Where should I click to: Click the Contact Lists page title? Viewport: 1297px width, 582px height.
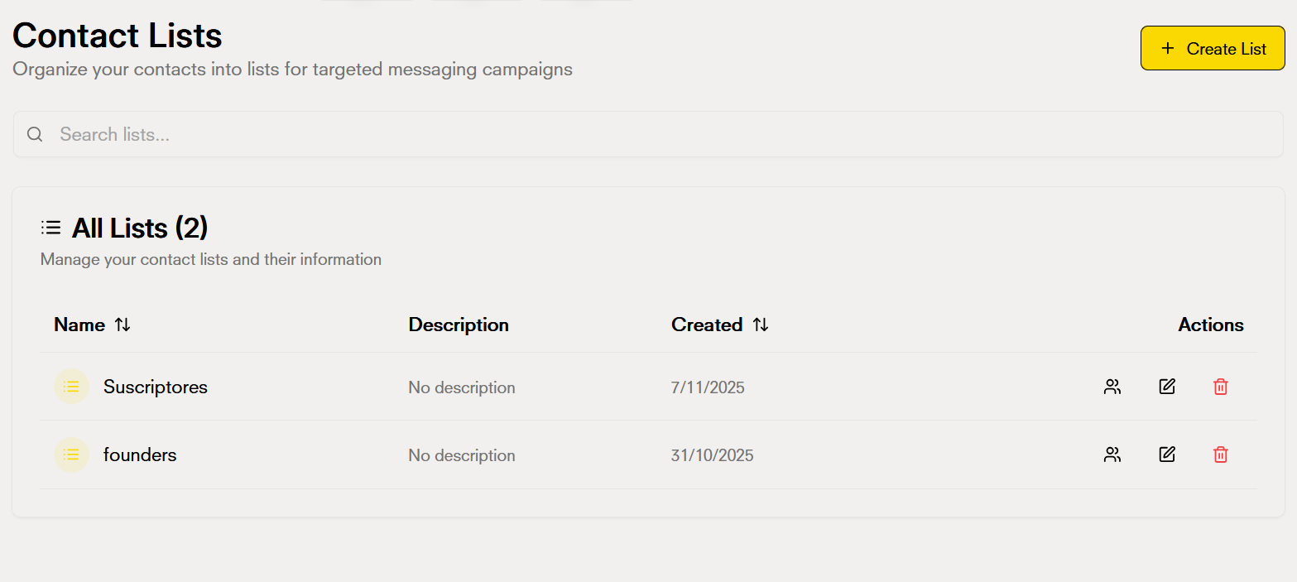click(116, 35)
